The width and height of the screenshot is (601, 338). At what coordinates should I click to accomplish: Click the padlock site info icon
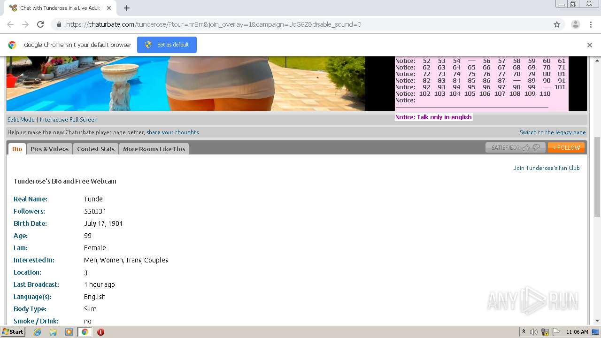coord(59,24)
